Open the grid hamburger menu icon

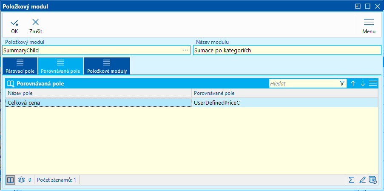pos(373,83)
